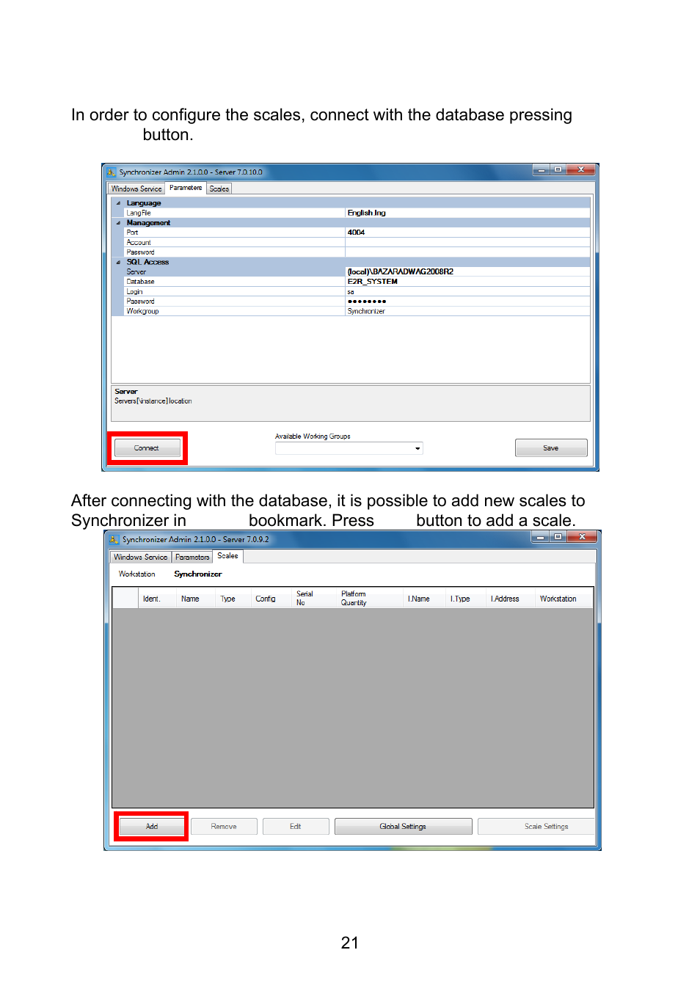This screenshot has height=994, width=700.
Task: Collapse the SQL Access property group
Action: [118, 262]
